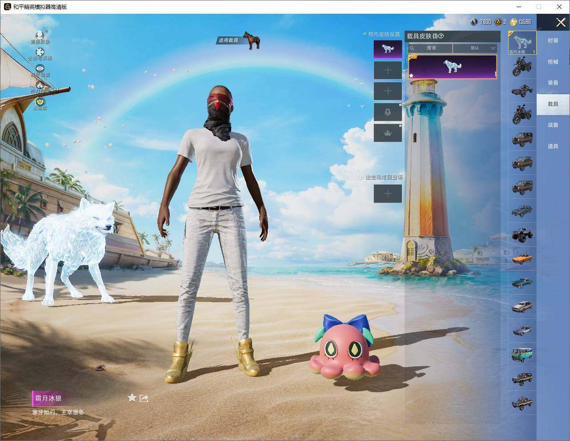The image size is (570, 441).
Task: Click the flame icon in the left column
Action: tap(40, 85)
